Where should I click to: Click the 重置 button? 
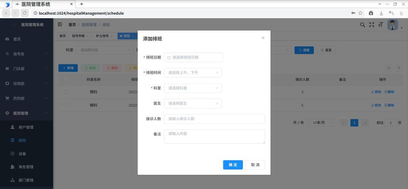[326, 50]
